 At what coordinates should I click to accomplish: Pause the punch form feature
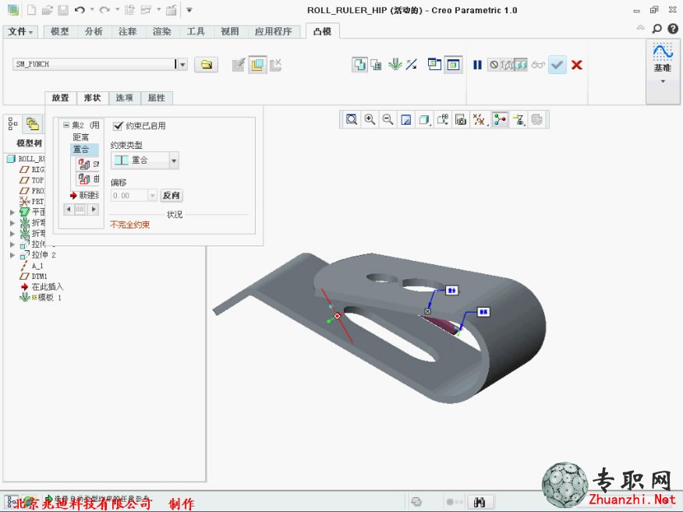[477, 65]
